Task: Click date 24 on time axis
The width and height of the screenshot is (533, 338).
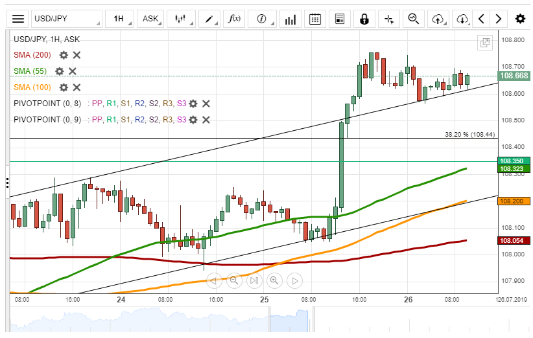Action: [121, 300]
